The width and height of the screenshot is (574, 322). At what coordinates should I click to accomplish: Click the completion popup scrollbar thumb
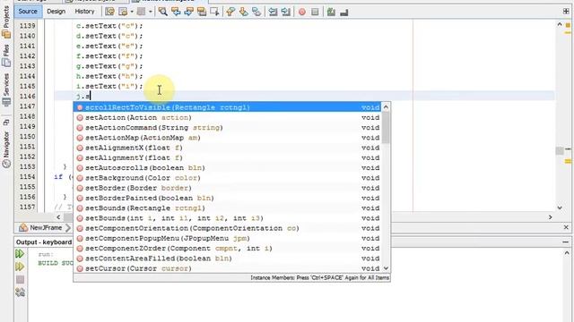386,127
